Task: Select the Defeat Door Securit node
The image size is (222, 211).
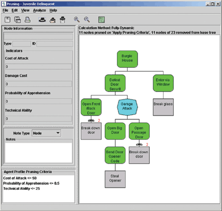Action: tap(115, 83)
